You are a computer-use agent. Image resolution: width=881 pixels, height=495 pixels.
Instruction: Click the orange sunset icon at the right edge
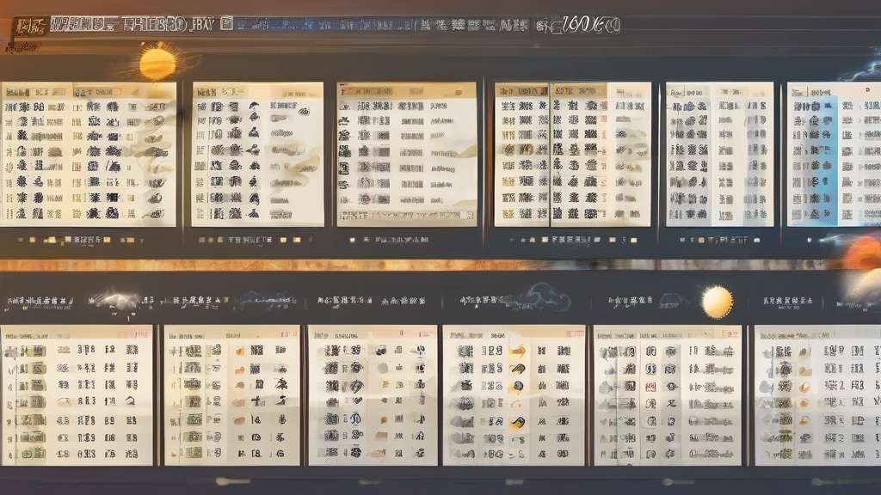(x=863, y=254)
